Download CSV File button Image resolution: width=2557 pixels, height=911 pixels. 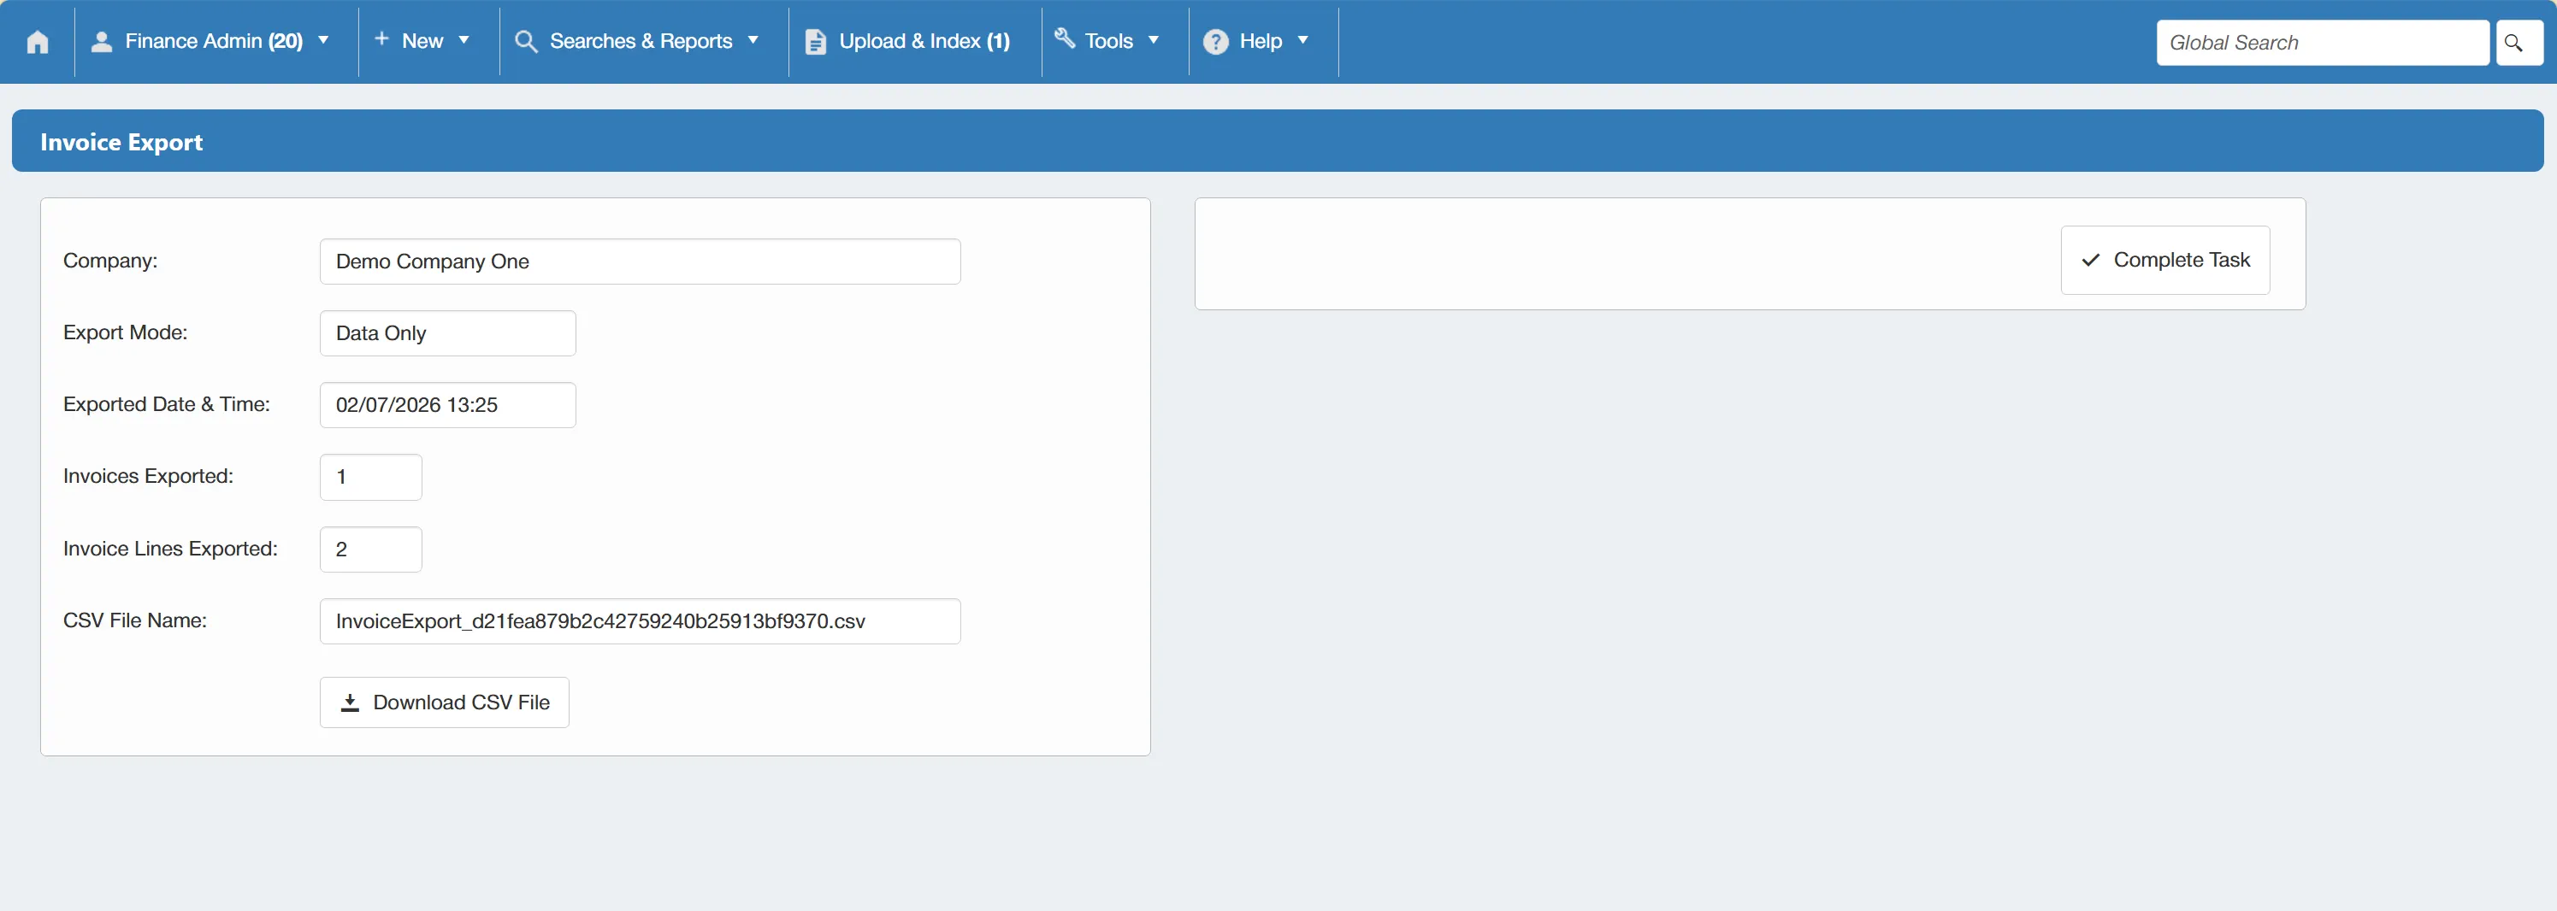(x=445, y=702)
